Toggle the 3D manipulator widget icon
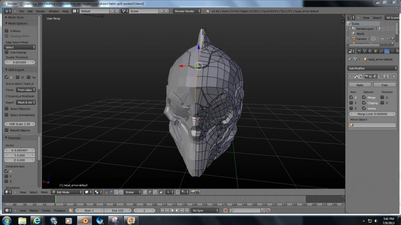The height and width of the screenshot is (225, 401). pos(107,192)
